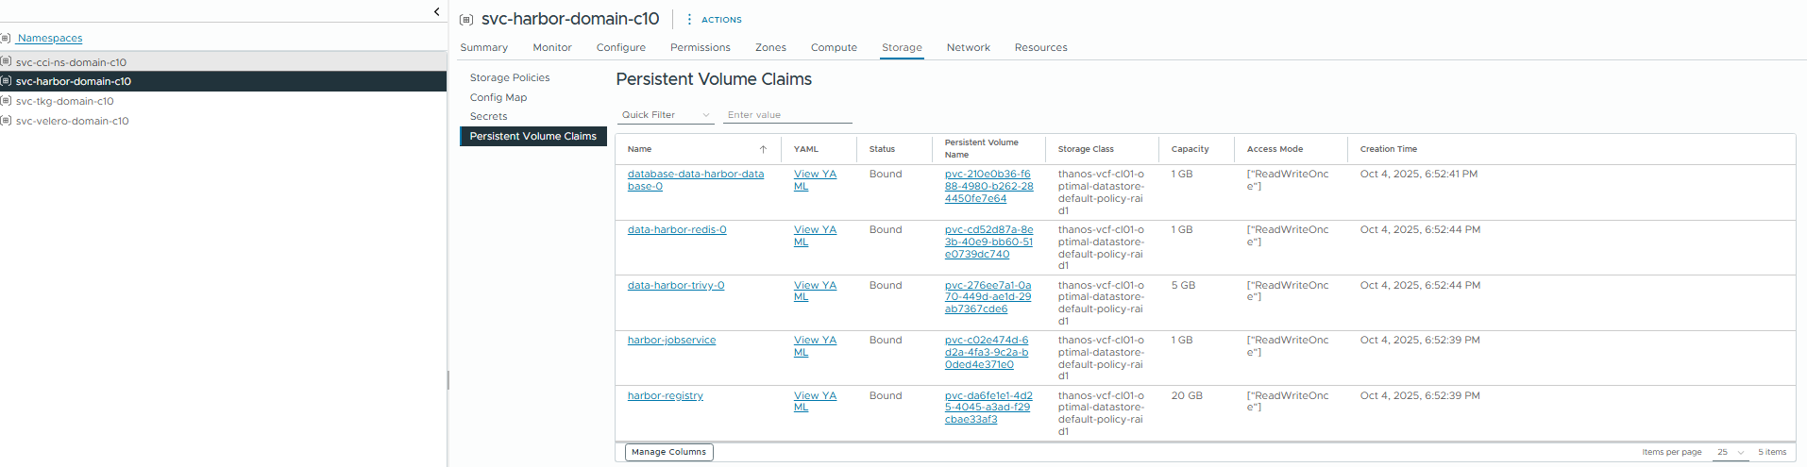Screen dimensions: 1807x467
Task: Open the Network tab
Action: coord(968,47)
